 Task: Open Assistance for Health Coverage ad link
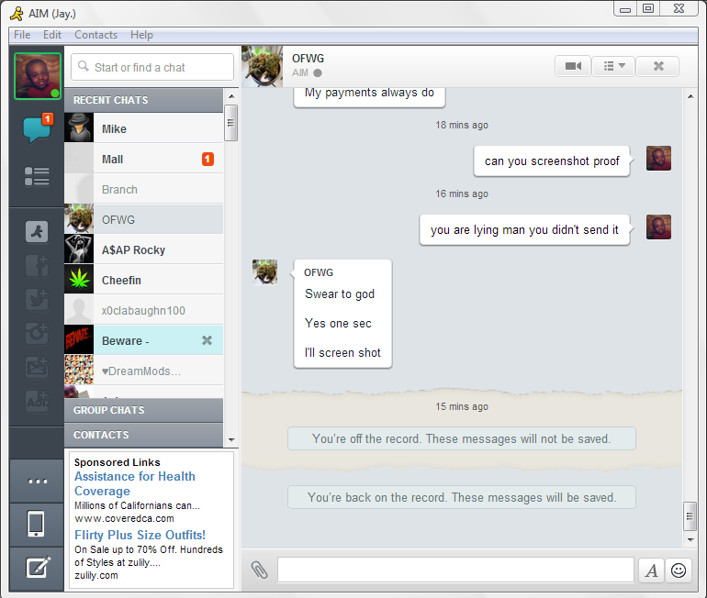tap(135, 483)
